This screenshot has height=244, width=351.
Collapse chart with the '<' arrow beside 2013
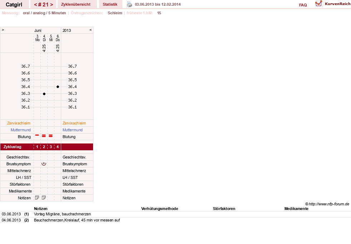click(x=91, y=30)
